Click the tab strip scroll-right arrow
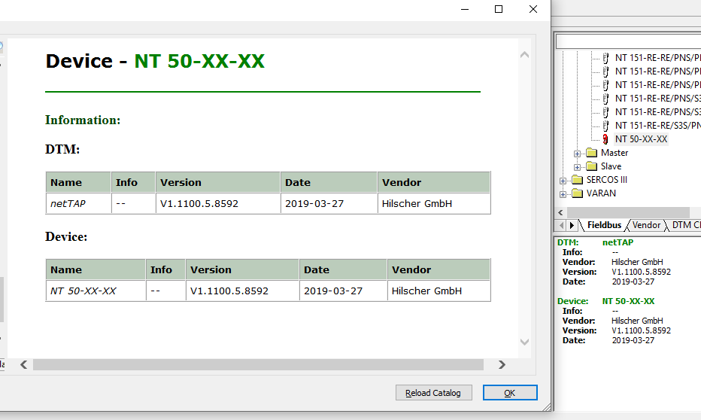The height and width of the screenshot is (420, 701). pos(572,226)
